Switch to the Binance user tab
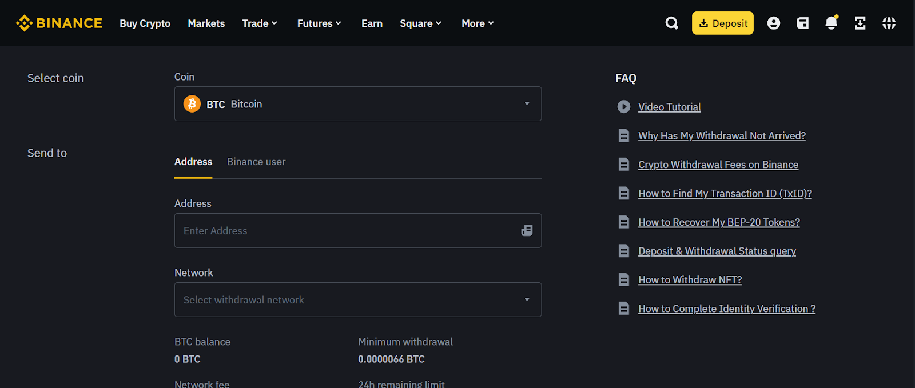The image size is (915, 388). 256,162
